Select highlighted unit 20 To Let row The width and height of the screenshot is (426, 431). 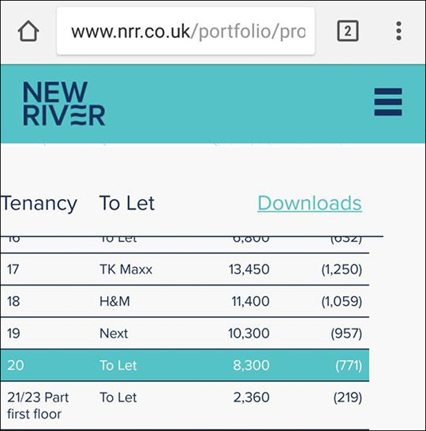[185, 366]
